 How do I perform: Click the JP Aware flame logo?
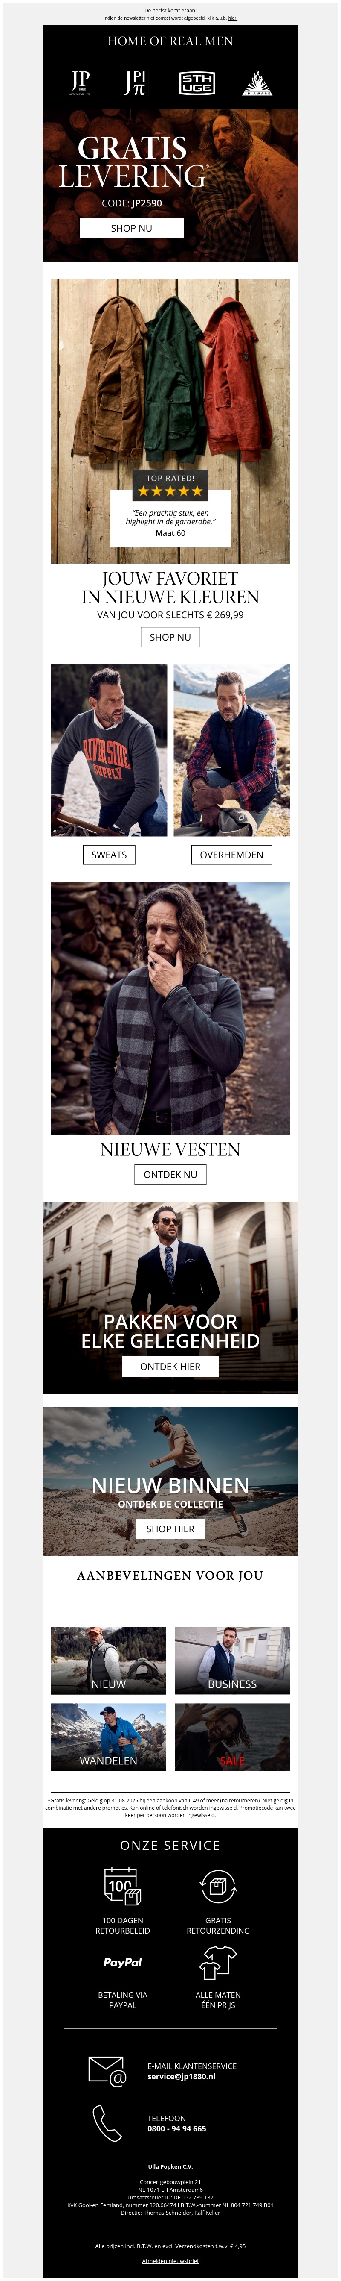point(257,83)
